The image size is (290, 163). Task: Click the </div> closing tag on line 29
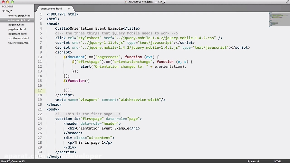(x=70, y=147)
